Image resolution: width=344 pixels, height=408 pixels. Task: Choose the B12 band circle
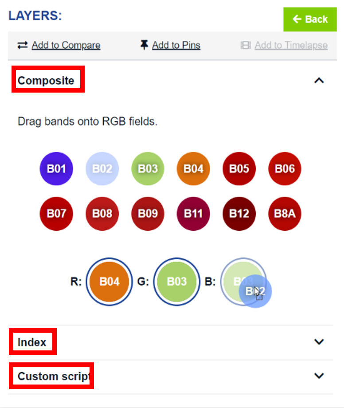click(239, 214)
